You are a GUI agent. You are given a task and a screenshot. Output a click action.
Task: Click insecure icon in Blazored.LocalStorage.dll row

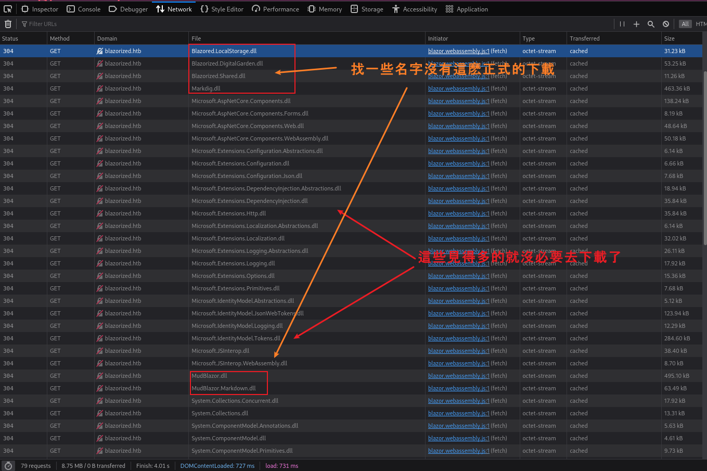coord(100,51)
